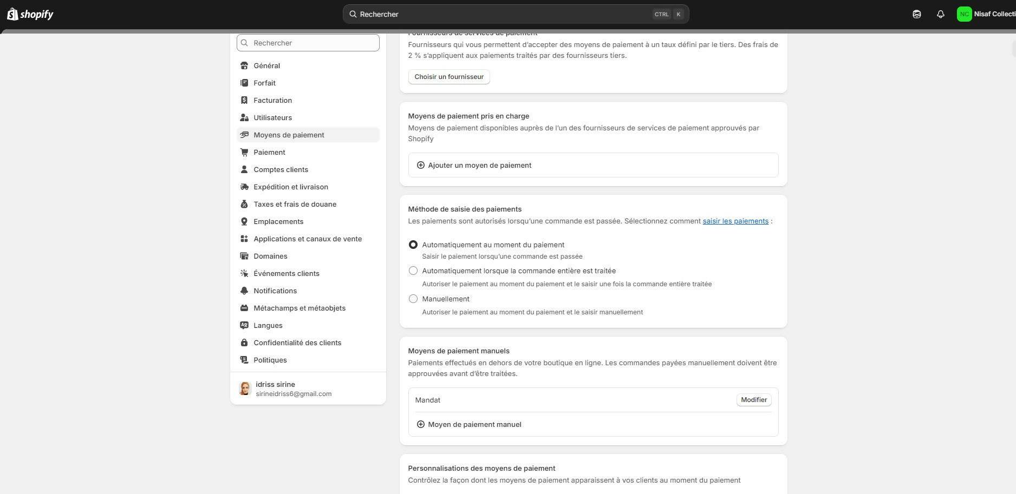Open the Général settings section
Image resolution: width=1016 pixels, height=494 pixels.
(266, 66)
